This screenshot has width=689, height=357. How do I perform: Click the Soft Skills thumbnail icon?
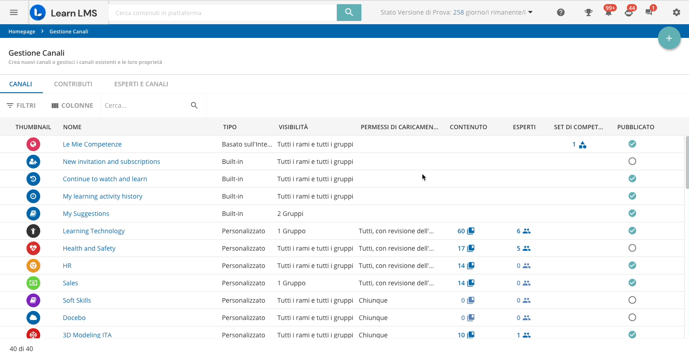[33, 300]
